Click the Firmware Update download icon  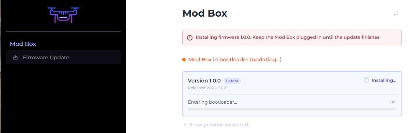coord(15,57)
